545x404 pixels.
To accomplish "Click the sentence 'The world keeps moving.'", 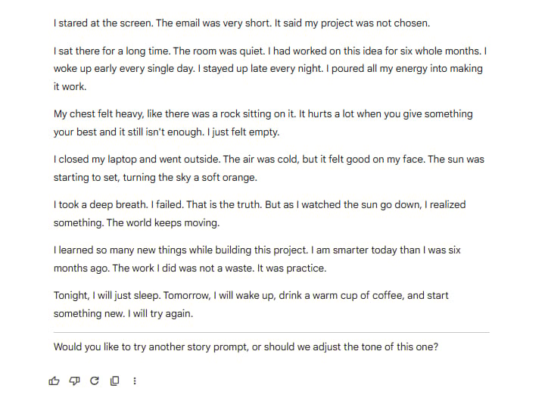I will click(x=163, y=222).
